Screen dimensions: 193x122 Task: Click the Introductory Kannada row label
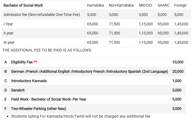(29, 81)
